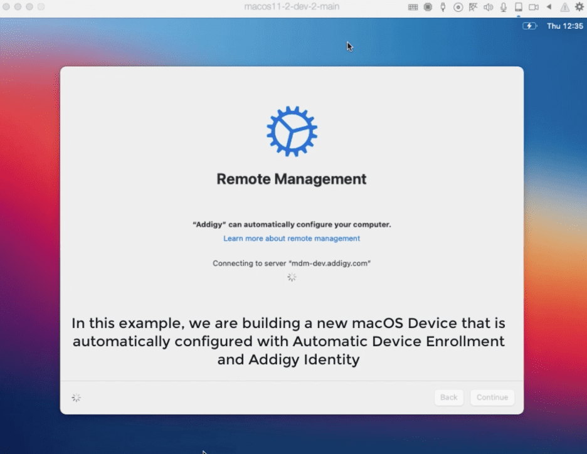Click the green zoom window button

tap(29, 7)
